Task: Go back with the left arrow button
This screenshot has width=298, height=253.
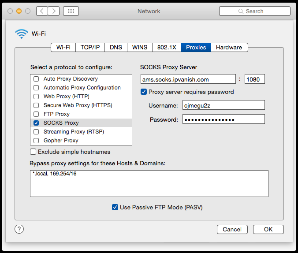Action: pyautogui.click(x=42, y=11)
